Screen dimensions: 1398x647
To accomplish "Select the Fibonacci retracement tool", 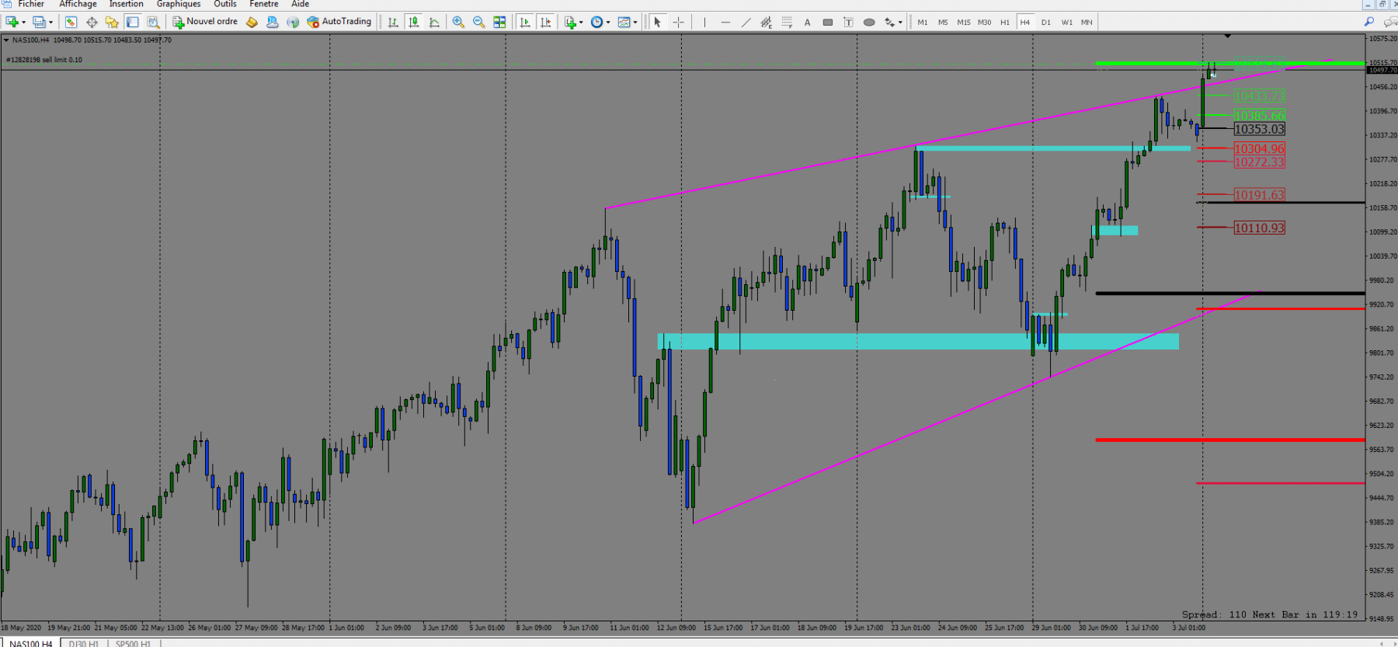I will pyautogui.click(x=787, y=22).
